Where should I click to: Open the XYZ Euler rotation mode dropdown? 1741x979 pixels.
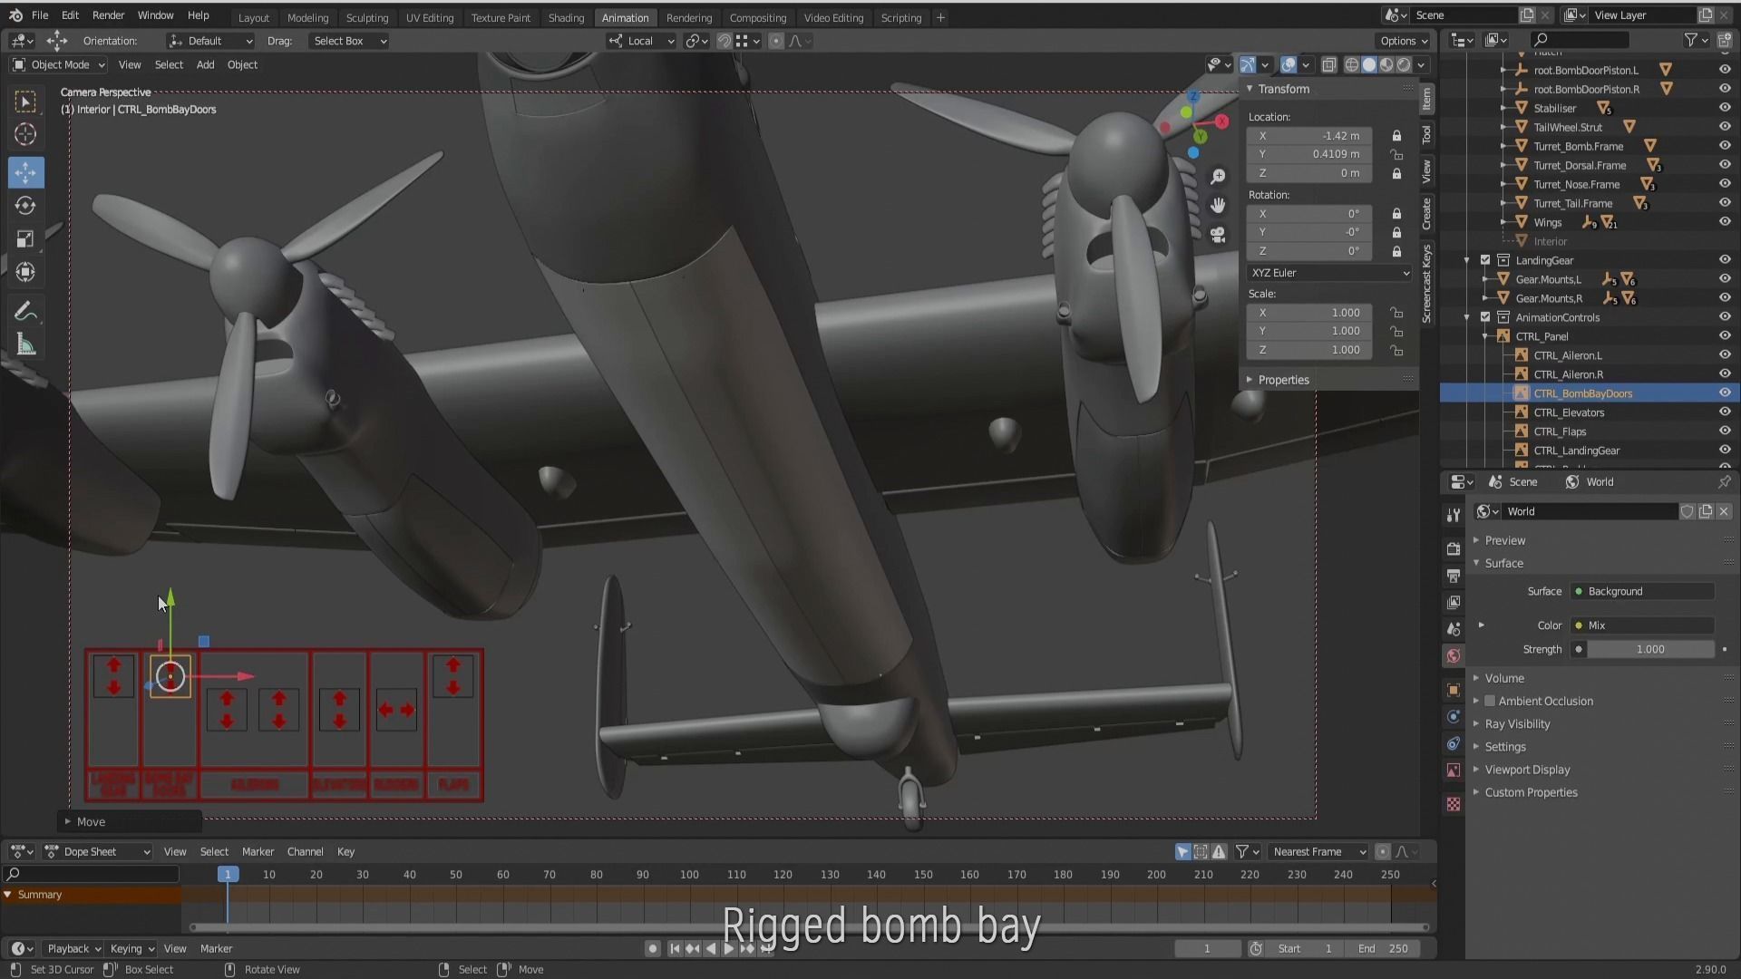pos(1329,273)
